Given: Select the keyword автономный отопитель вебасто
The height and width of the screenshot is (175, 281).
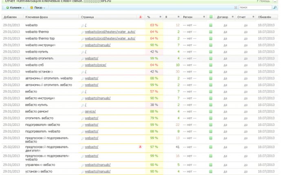Looking at the screenshot, I should pos(48,85).
